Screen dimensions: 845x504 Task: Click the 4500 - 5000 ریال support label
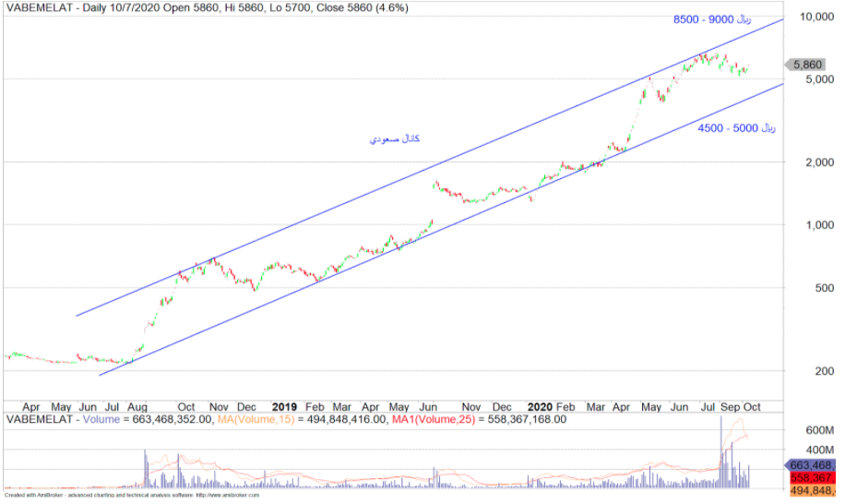pyautogui.click(x=736, y=129)
